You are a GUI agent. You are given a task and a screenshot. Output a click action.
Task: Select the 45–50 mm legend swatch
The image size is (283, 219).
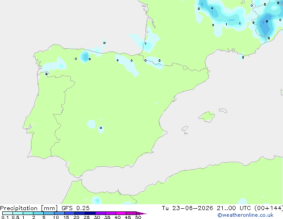pyautogui.click(x=131, y=213)
